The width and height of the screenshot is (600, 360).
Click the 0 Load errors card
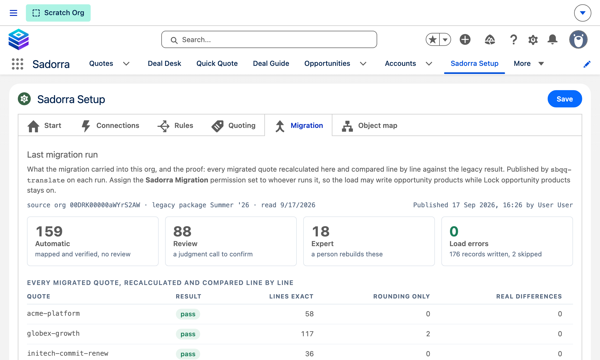[x=507, y=241]
